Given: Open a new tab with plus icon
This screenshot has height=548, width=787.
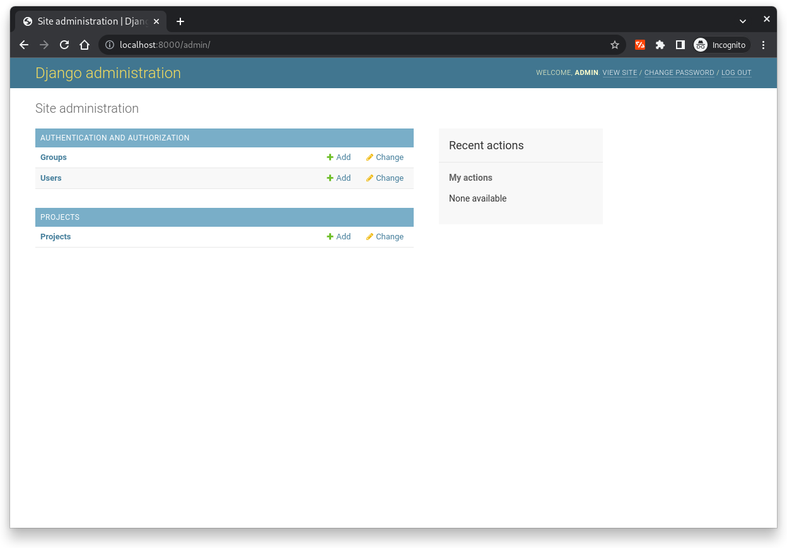Looking at the screenshot, I should coord(180,21).
